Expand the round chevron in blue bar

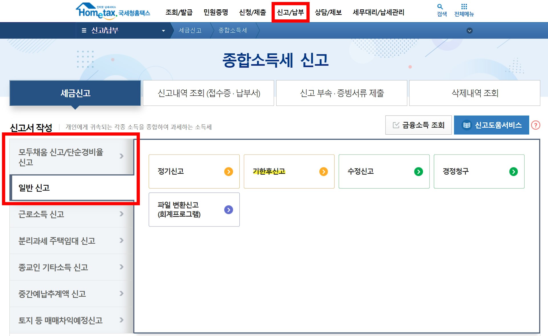(470, 31)
